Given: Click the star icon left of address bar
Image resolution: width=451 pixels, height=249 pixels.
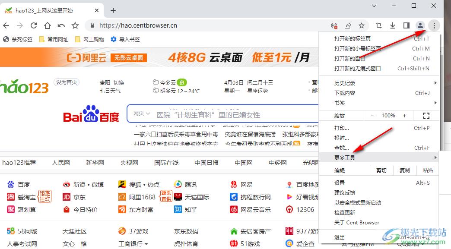Looking at the screenshot, I should 75,25.
